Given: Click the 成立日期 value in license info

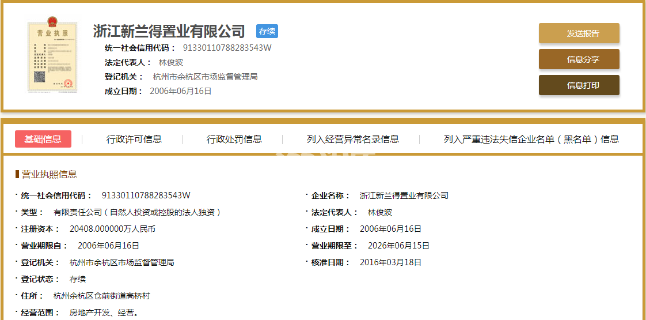Looking at the screenshot, I should [x=390, y=229].
